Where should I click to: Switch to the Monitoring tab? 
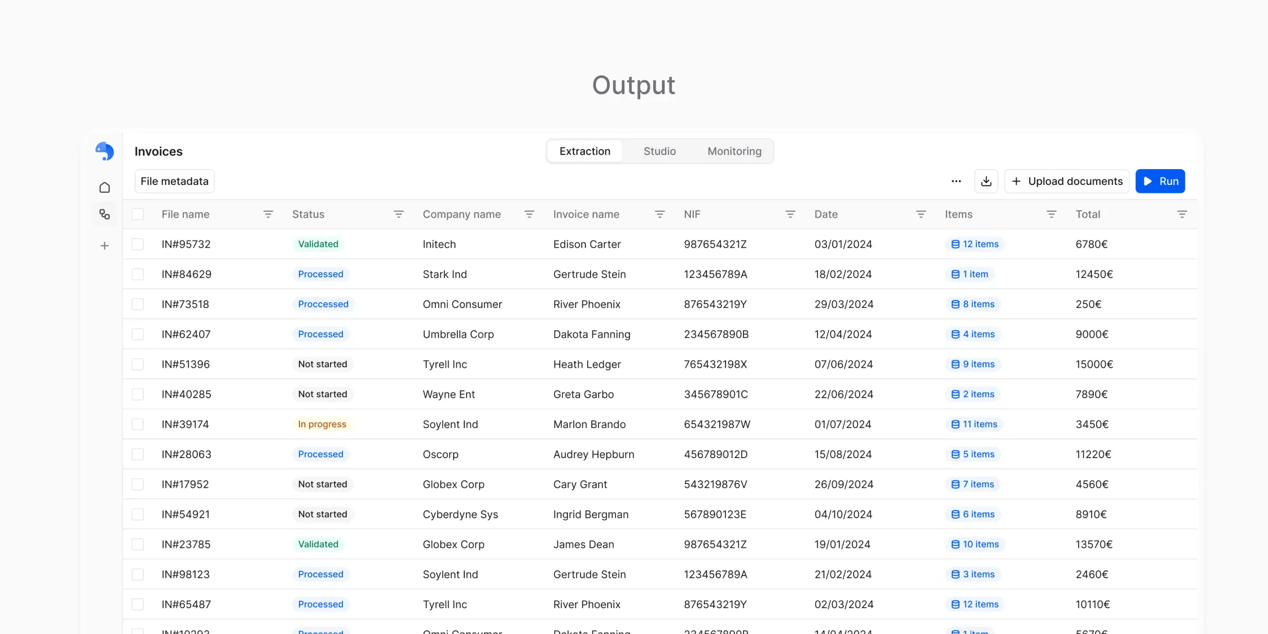click(x=734, y=151)
